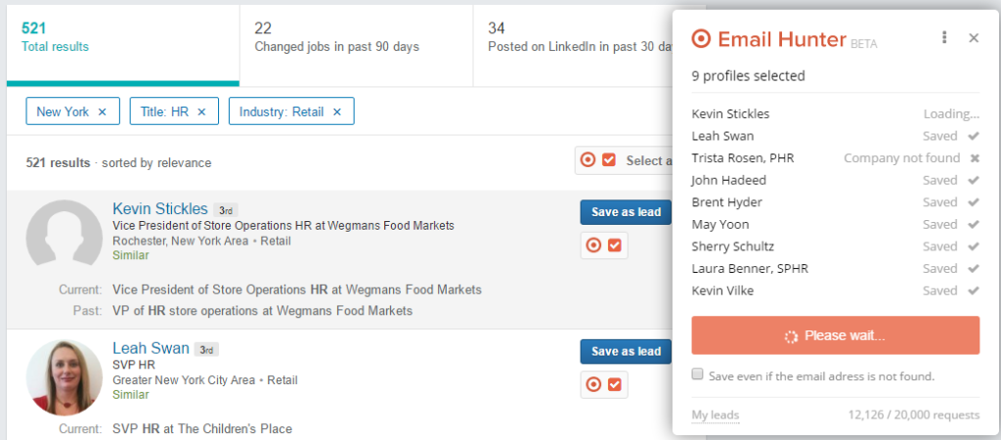Save Kevin Stickles as lead
1001x440 pixels.
click(626, 212)
